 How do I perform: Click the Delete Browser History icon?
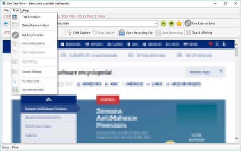pyautogui.click(x=15, y=25)
